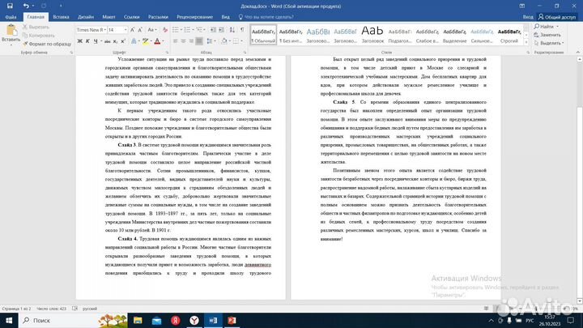Align text left
The width and height of the screenshot is (583, 328).
(x=175, y=41)
